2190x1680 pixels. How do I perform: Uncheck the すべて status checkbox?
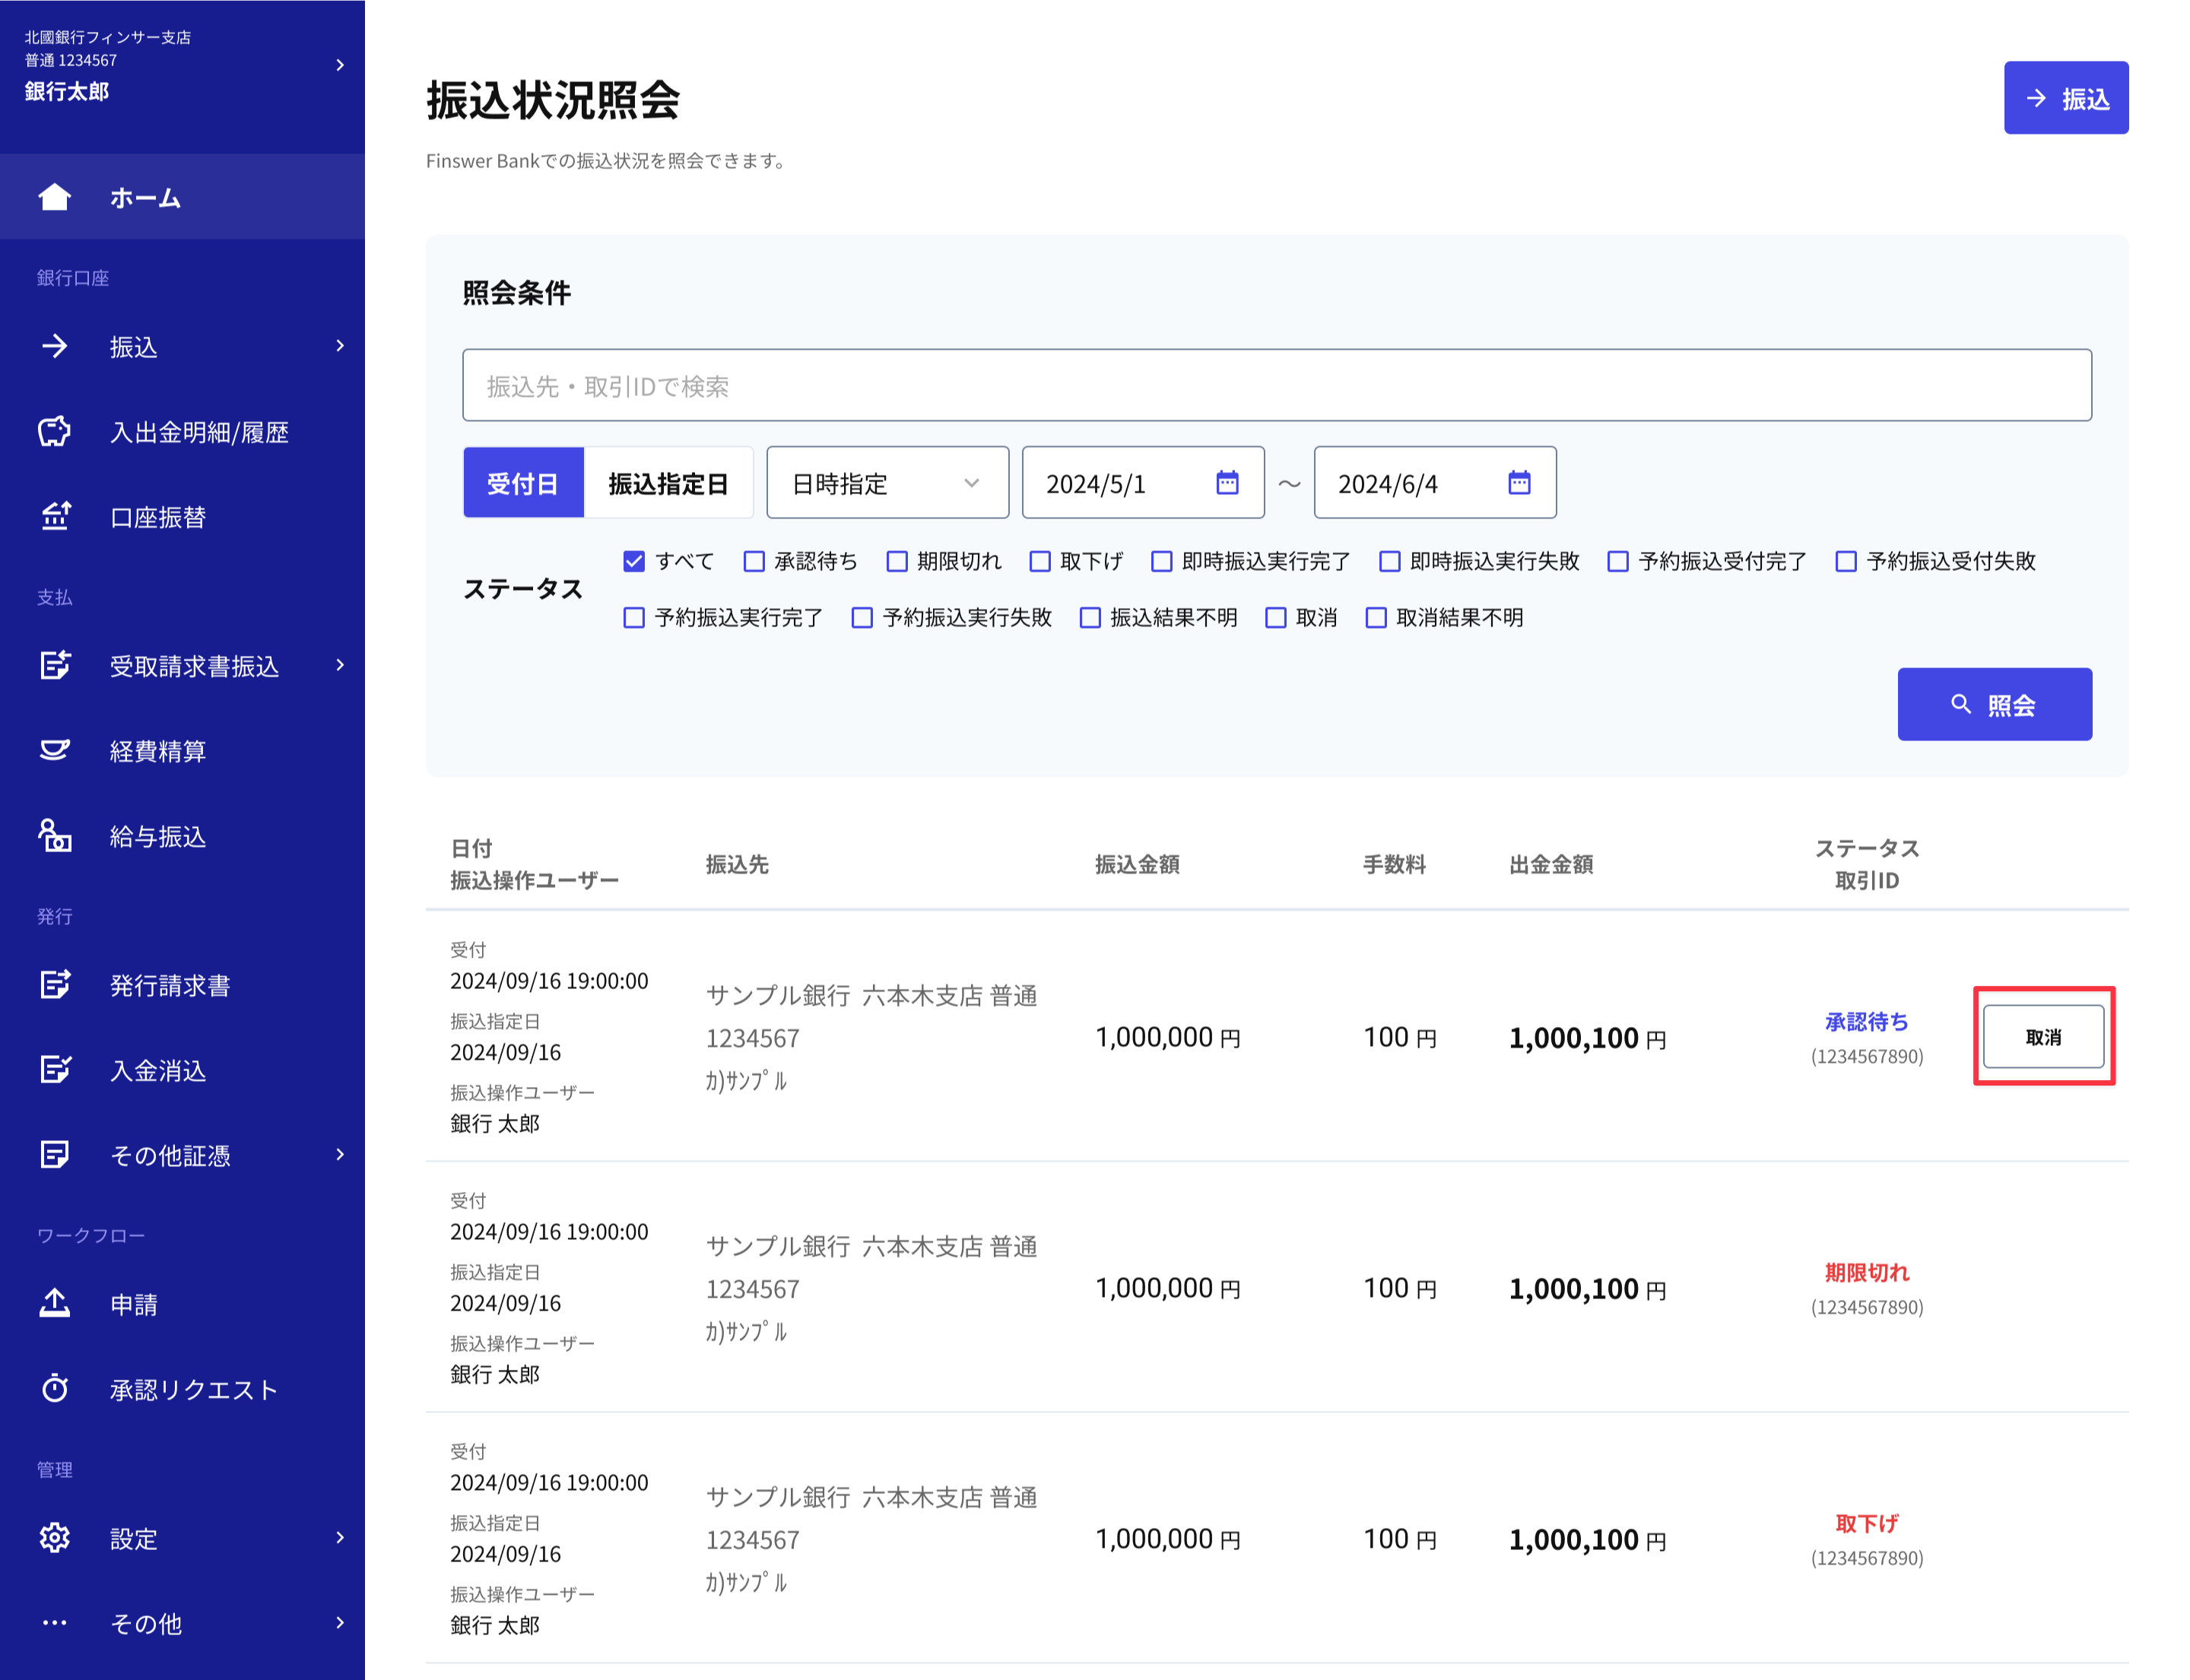click(x=633, y=561)
